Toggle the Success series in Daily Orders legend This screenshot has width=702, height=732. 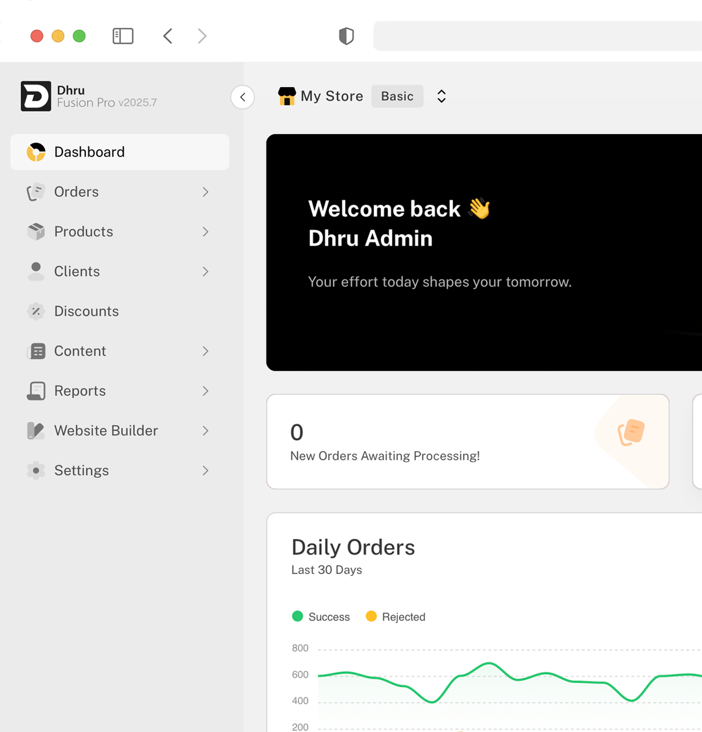coord(320,616)
